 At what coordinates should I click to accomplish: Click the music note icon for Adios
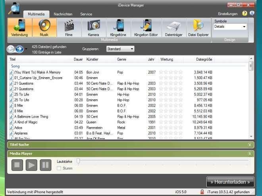point(12,127)
